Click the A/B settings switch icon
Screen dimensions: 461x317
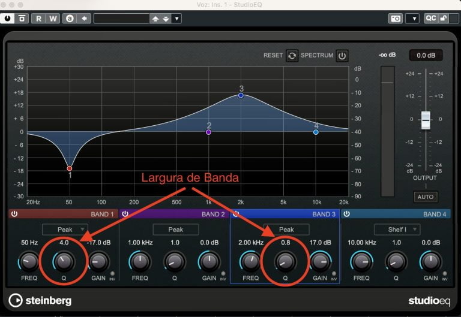pos(70,19)
